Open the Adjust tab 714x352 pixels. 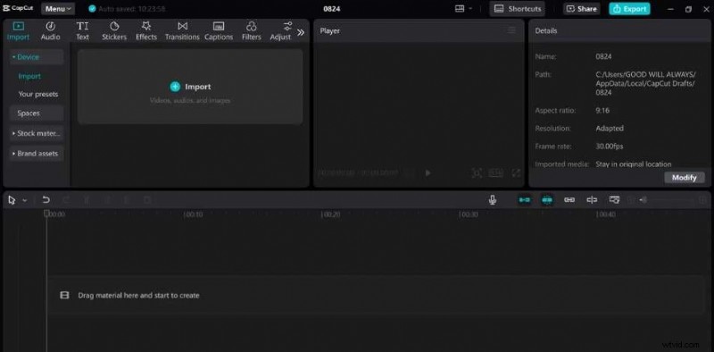point(280,31)
